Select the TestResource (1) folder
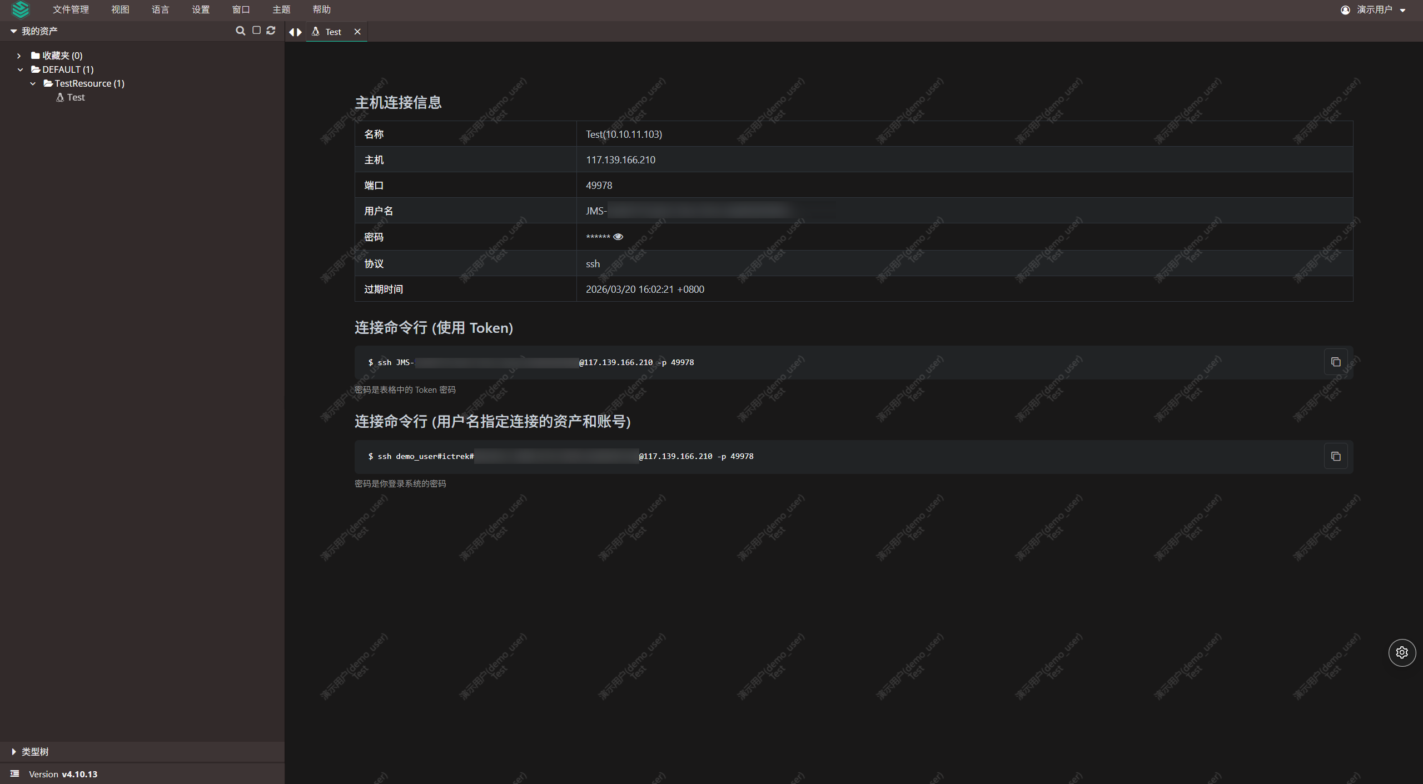The image size is (1423, 784). point(84,83)
